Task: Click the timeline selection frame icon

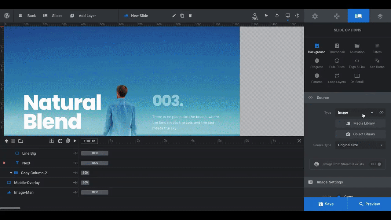Action: click(x=52, y=141)
